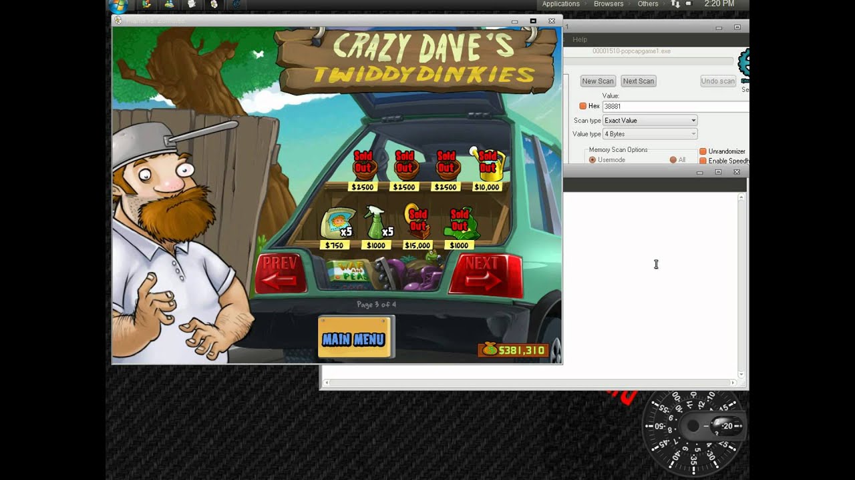
Task: Open the Applications menu in top bar
Action: [x=560, y=4]
